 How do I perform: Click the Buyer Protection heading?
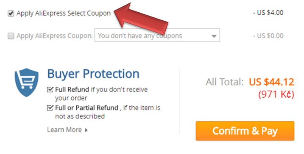tap(93, 74)
